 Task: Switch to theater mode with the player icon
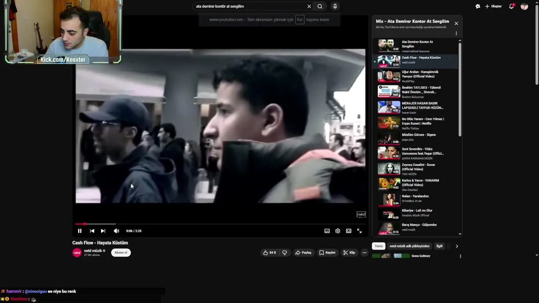(349, 231)
